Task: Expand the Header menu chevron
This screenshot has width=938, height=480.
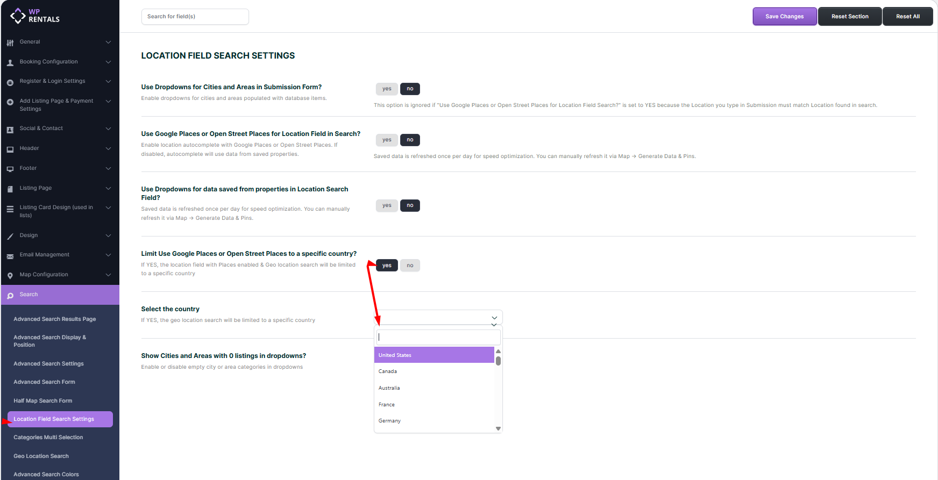Action: click(108, 148)
